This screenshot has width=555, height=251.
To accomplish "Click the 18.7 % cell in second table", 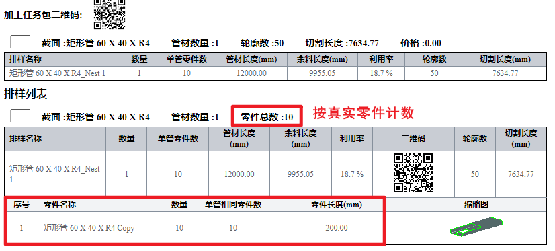I will tap(352, 174).
